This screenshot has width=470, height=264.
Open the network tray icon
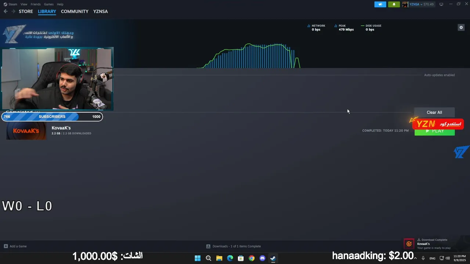[442, 258]
